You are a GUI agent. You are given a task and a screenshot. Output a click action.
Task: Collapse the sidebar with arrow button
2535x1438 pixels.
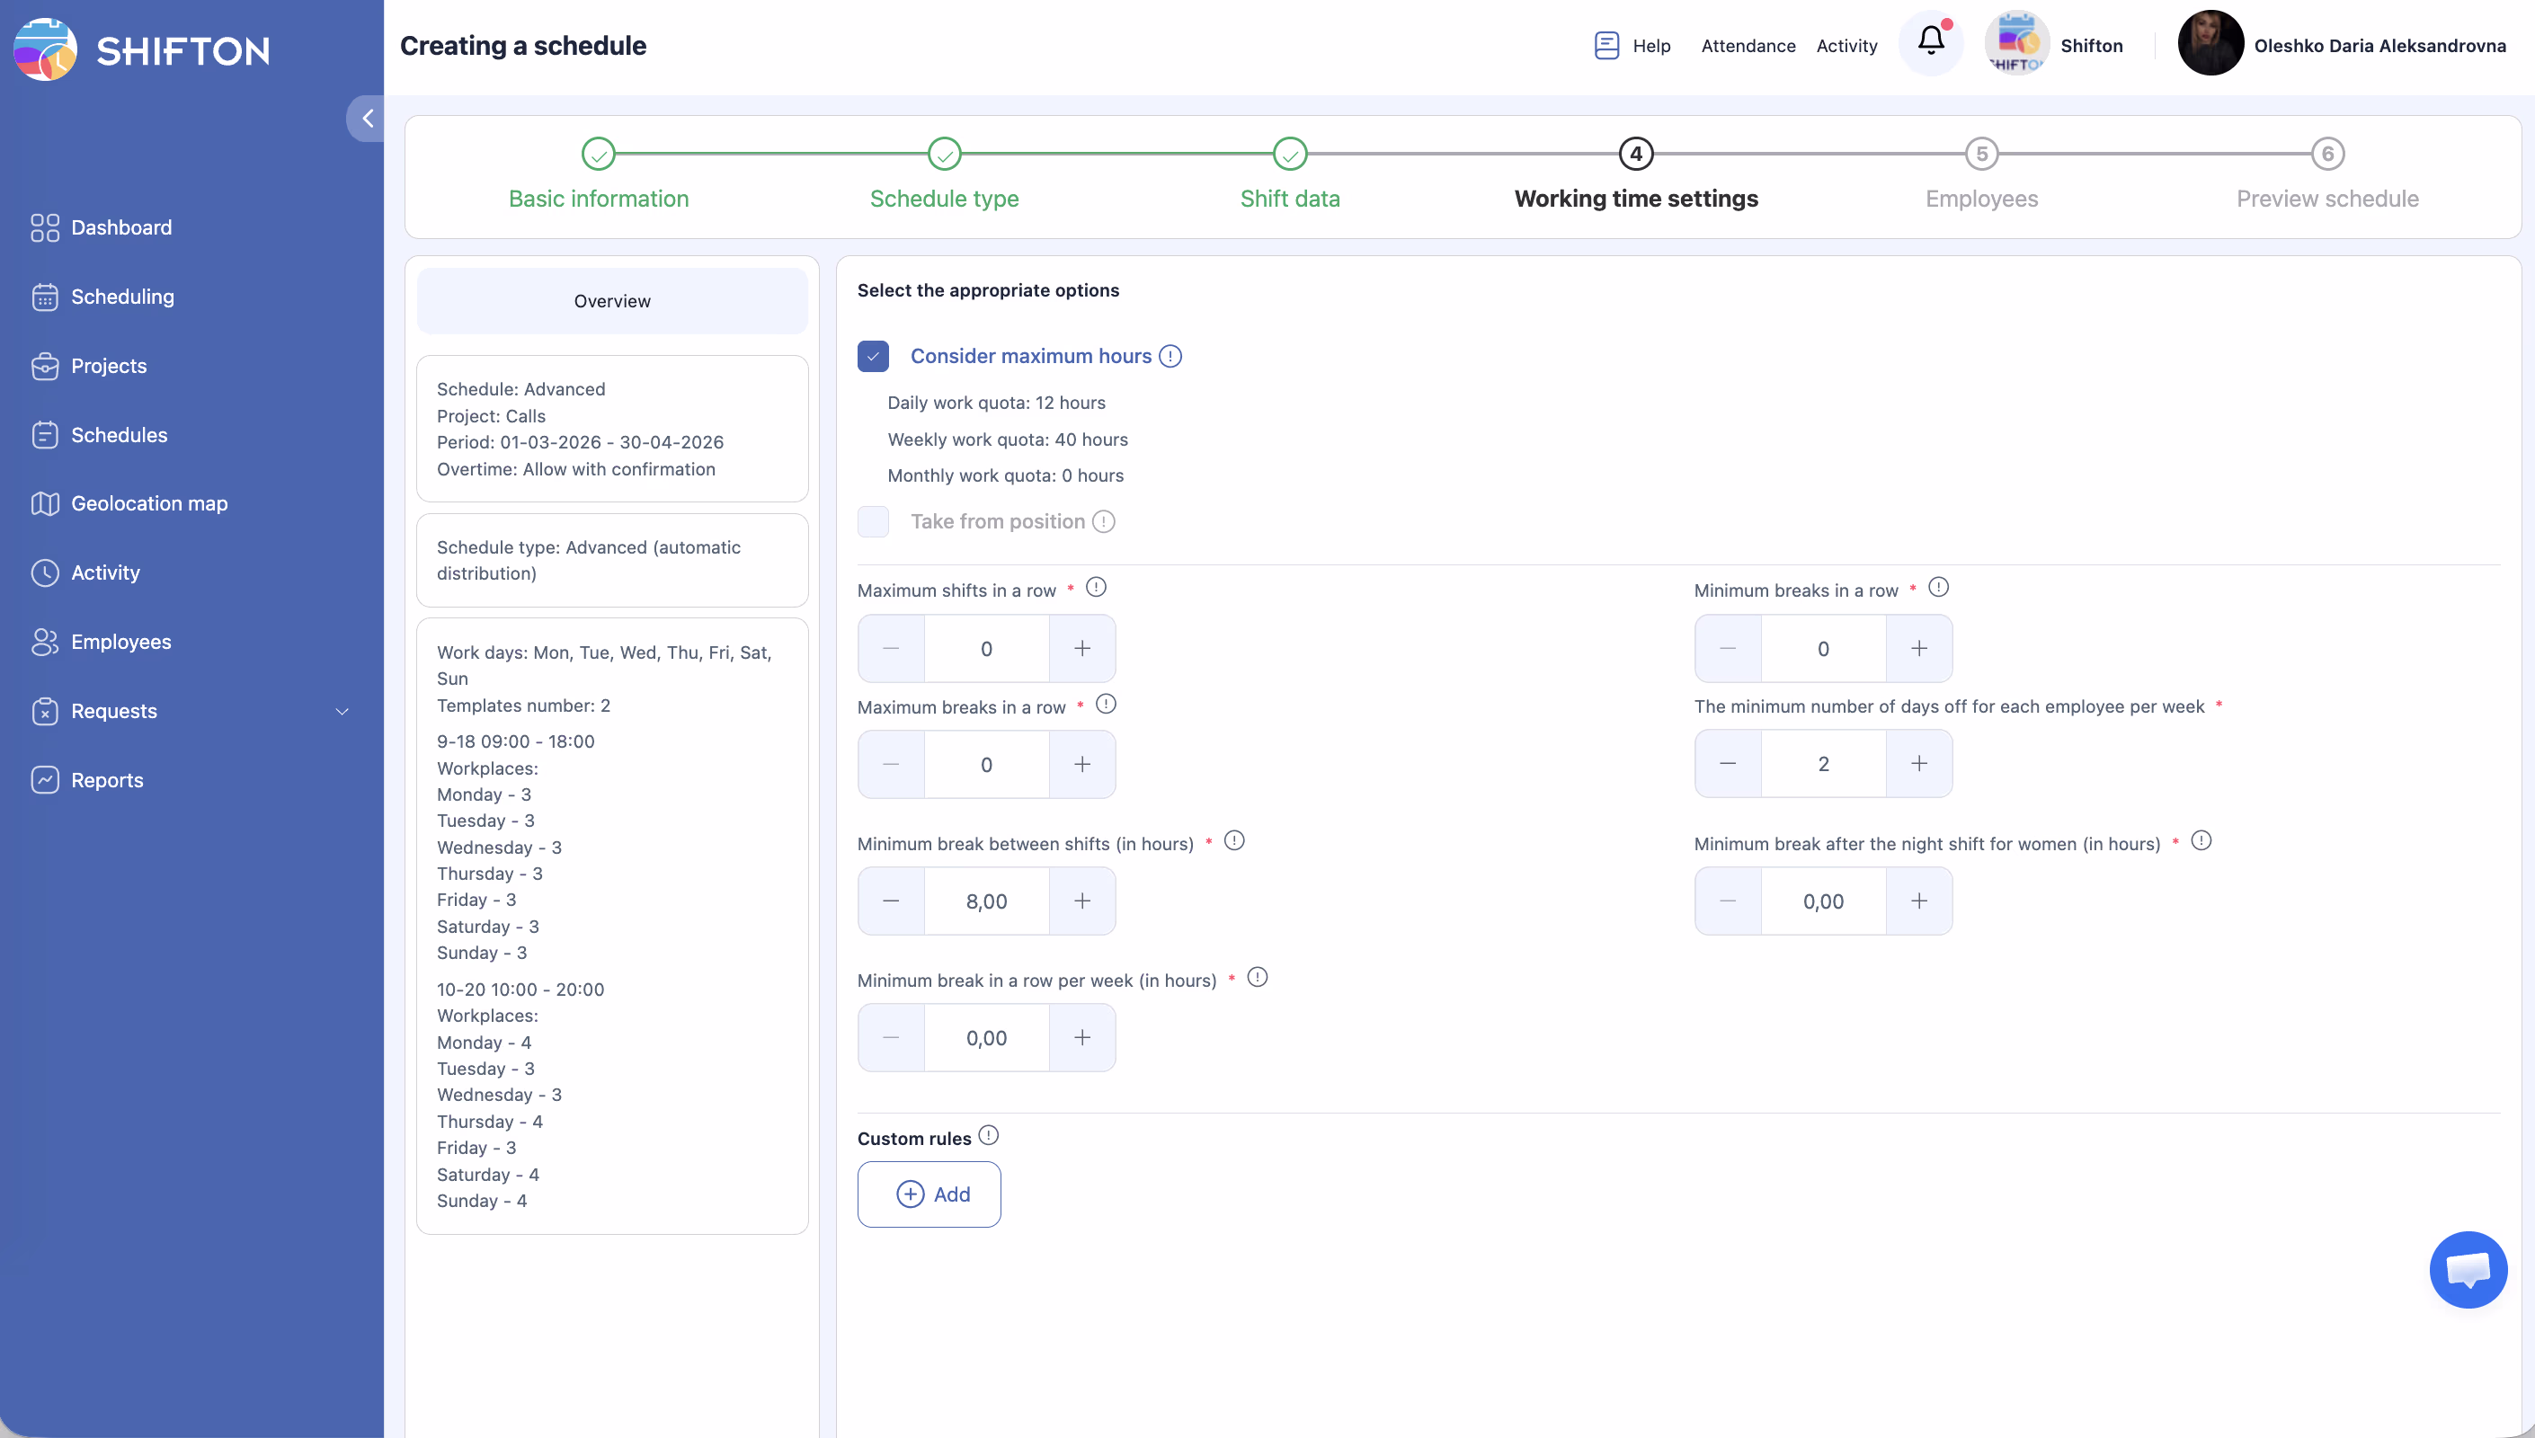(x=367, y=119)
